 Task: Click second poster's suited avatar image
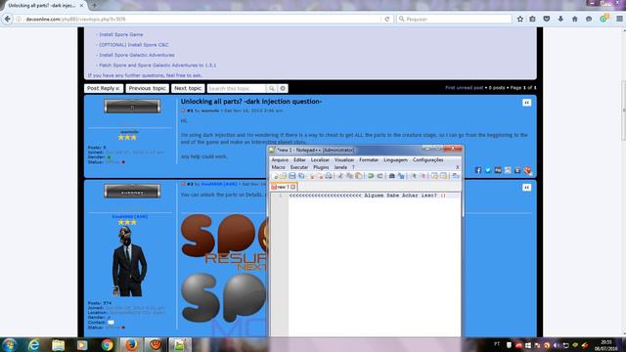coord(130,262)
